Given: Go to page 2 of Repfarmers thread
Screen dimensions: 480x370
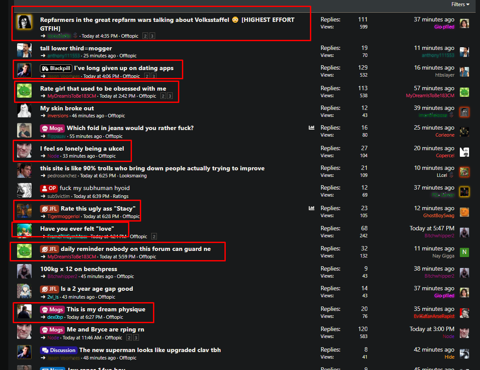Looking at the screenshot, I should pyautogui.click(x=146, y=36).
